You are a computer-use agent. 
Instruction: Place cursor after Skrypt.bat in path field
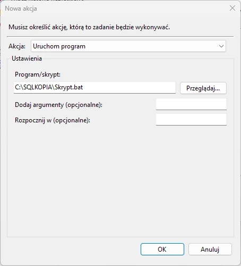[x=83, y=87]
